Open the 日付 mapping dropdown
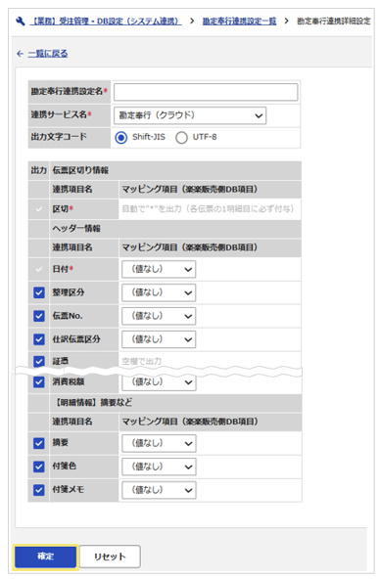Viewport: 380px width, 579px height. click(159, 269)
